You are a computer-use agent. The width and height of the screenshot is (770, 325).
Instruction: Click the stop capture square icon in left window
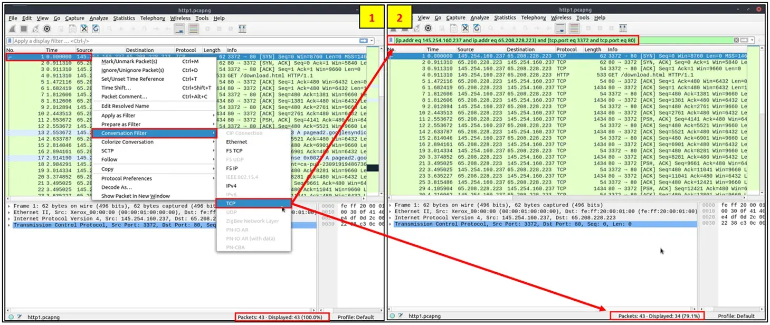24,29
